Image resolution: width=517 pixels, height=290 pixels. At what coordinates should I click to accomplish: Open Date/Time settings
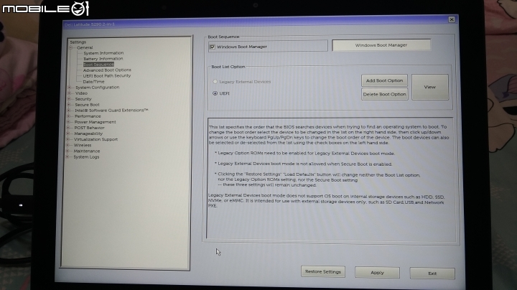pyautogui.click(x=93, y=81)
